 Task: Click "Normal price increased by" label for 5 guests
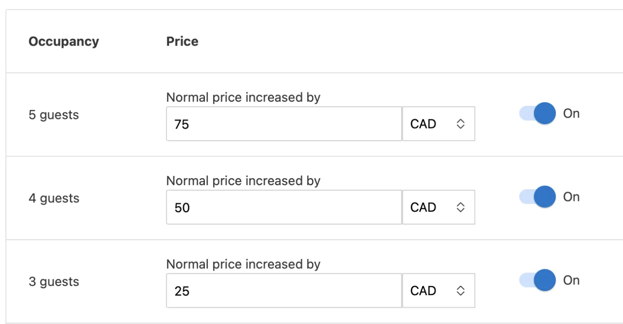(243, 97)
